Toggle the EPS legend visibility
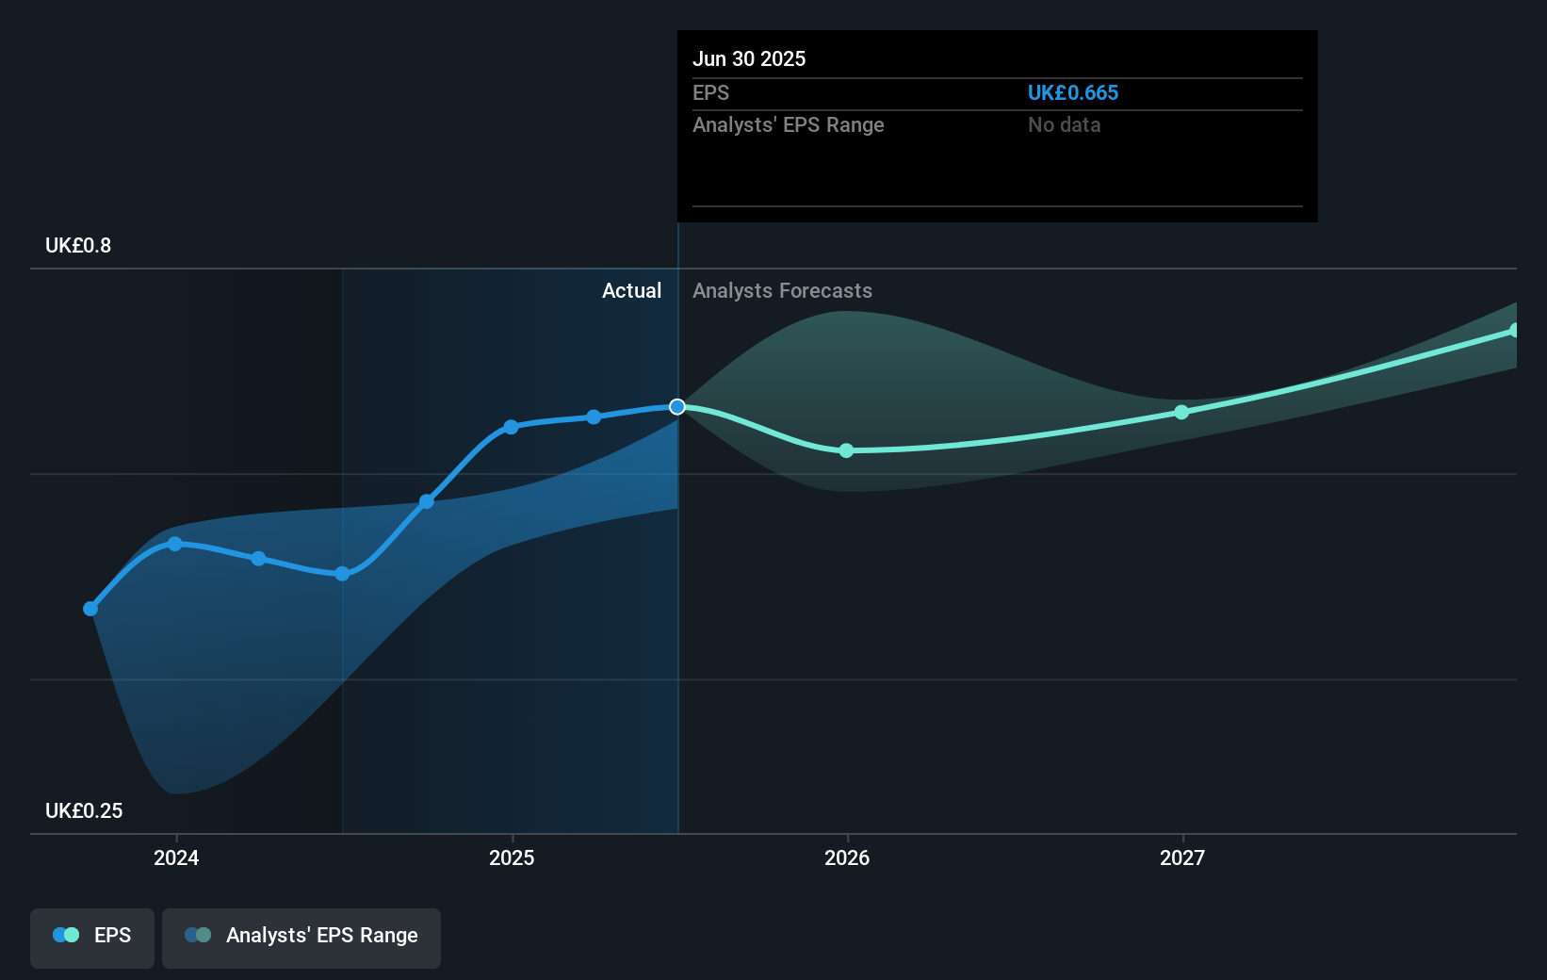This screenshot has width=1547, height=980. click(x=91, y=935)
